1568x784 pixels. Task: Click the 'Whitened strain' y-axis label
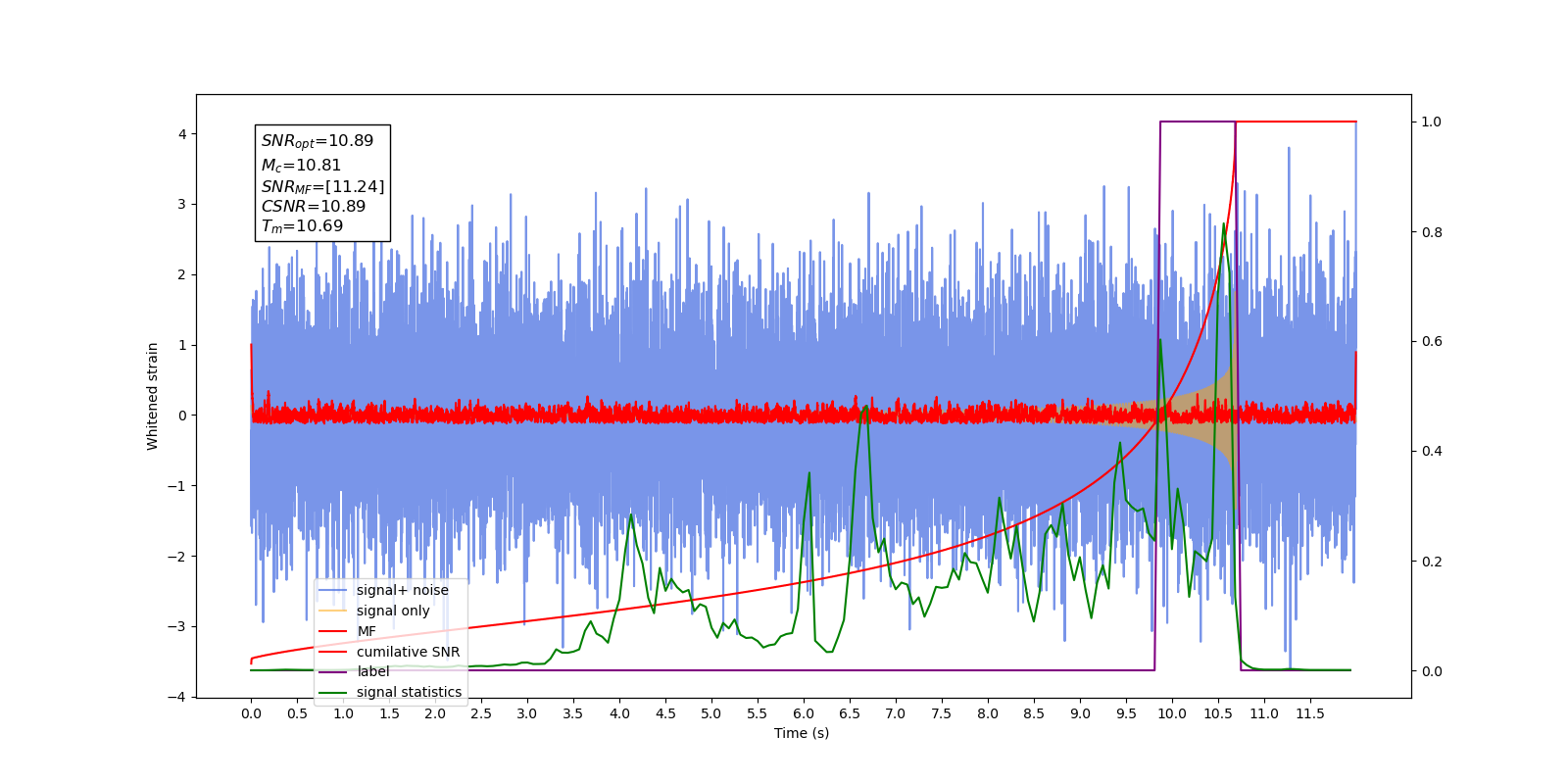point(153,396)
